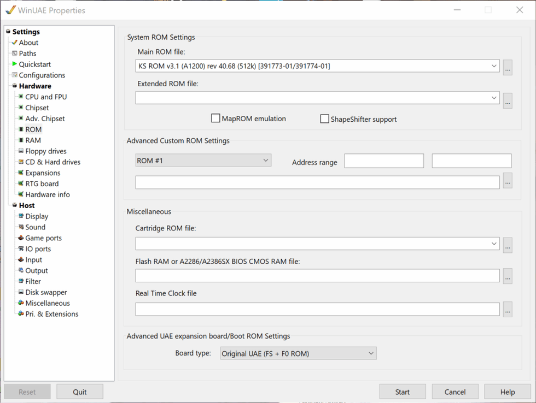Click the Floppy drives disk icon

point(21,151)
